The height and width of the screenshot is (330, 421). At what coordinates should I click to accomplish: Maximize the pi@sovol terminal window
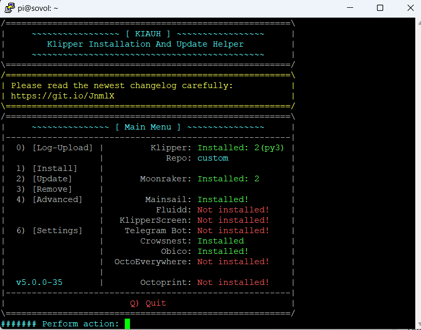pyautogui.click(x=380, y=8)
